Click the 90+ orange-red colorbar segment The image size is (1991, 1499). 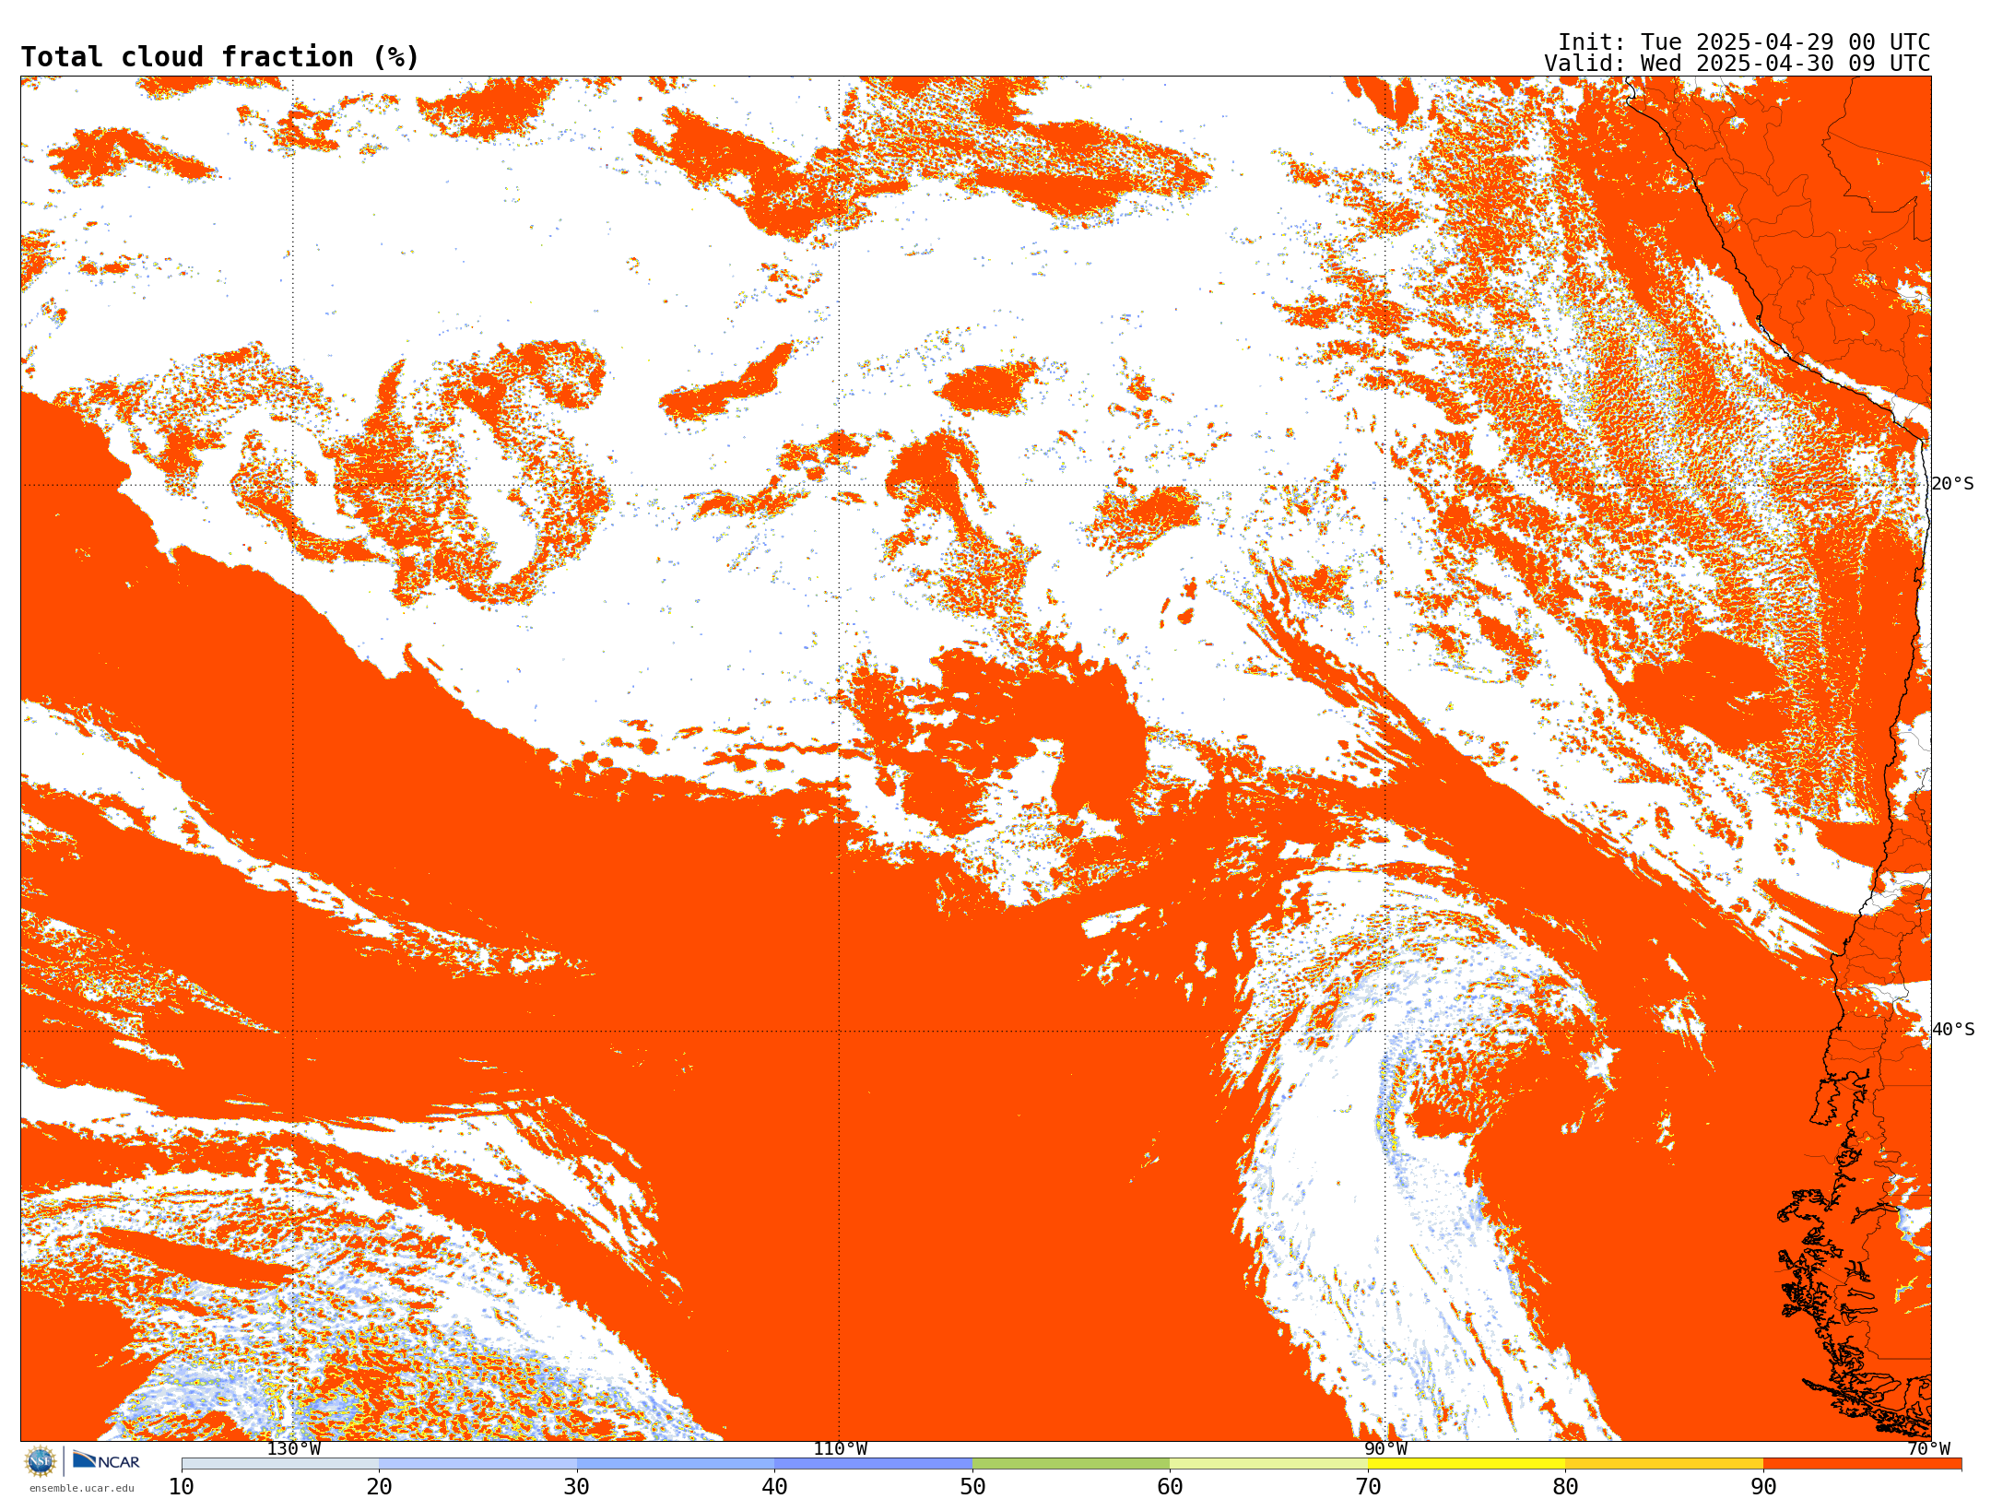1862,1464
